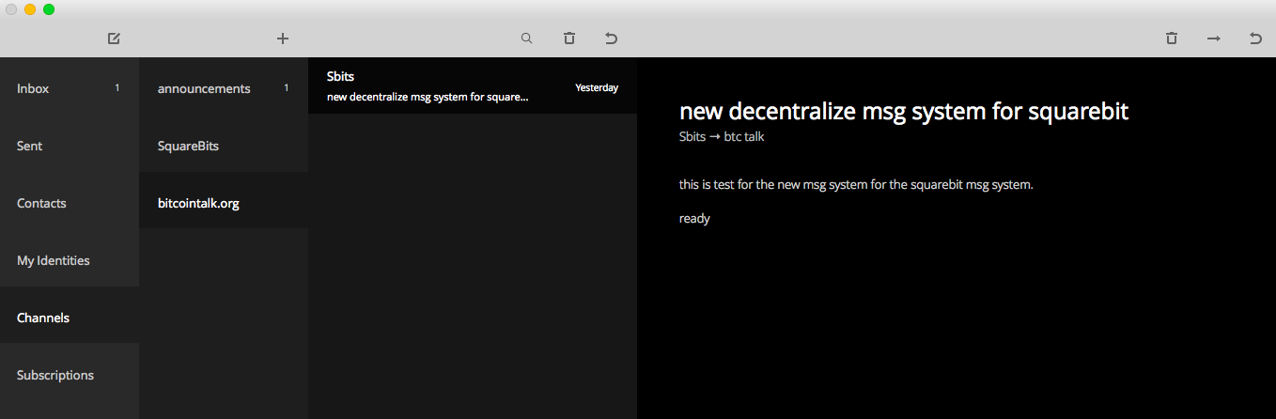Image resolution: width=1276 pixels, height=419 pixels.
Task: Select the Channels sidebar item
Action: [x=70, y=318]
